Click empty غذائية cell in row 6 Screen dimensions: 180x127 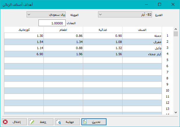103,66
